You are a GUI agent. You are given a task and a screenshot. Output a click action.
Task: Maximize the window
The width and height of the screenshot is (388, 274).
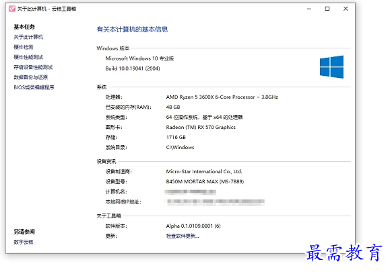click(327, 9)
